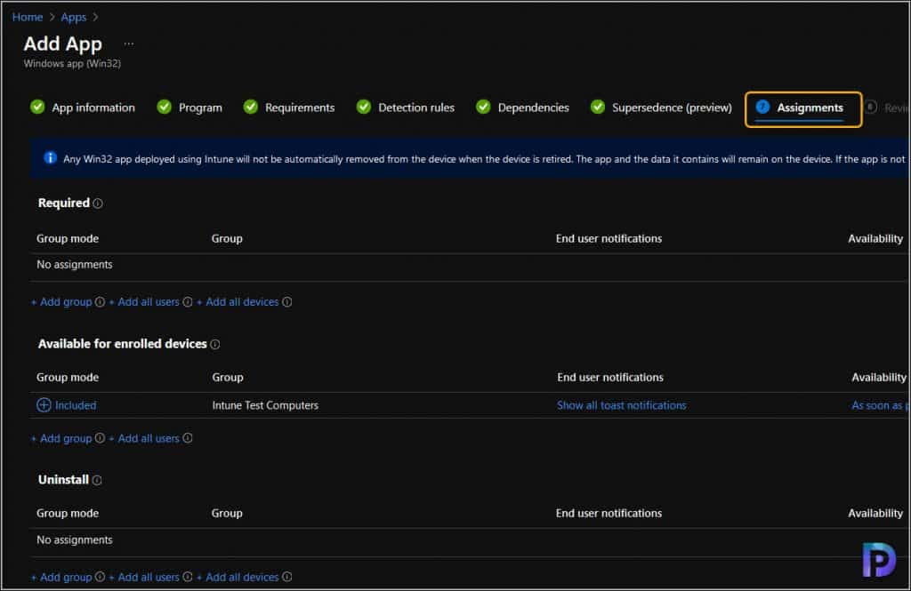
Task: Click info icon after Required Add all devices
Action: click(287, 302)
